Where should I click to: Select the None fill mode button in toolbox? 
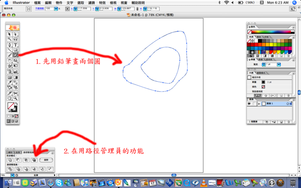17,116
